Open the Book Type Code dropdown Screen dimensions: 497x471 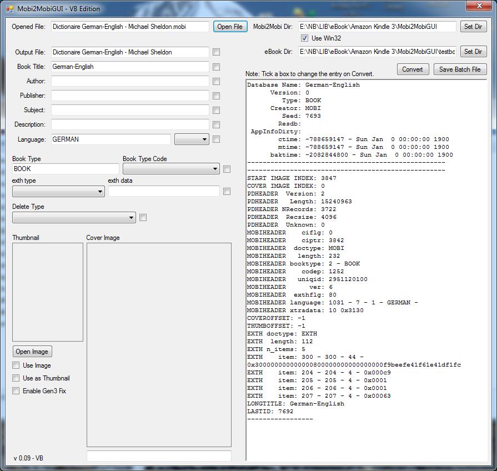tap(171, 169)
